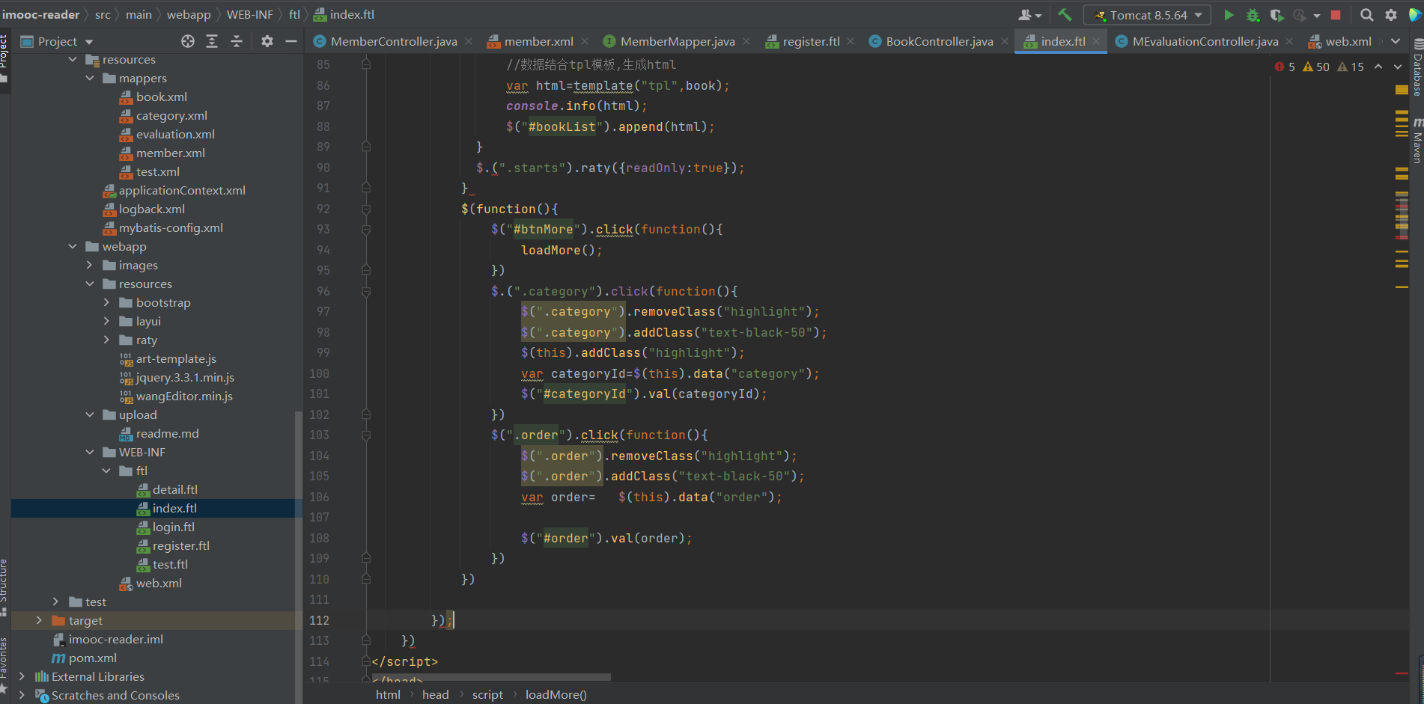This screenshot has height=704, width=1424.
Task: Open Project panel options gear
Action: (x=267, y=41)
